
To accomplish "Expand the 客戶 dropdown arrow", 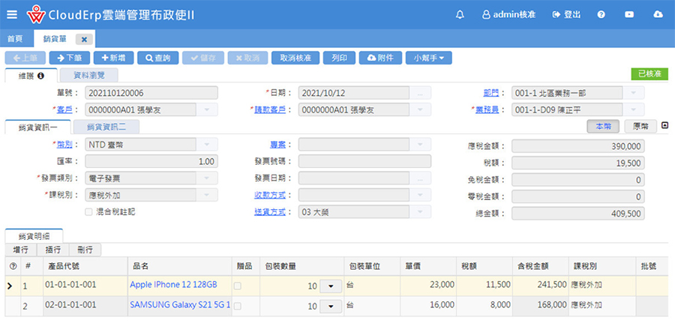I will tap(208, 109).
